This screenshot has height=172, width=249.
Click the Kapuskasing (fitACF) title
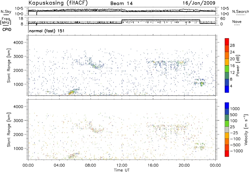click(58, 3)
